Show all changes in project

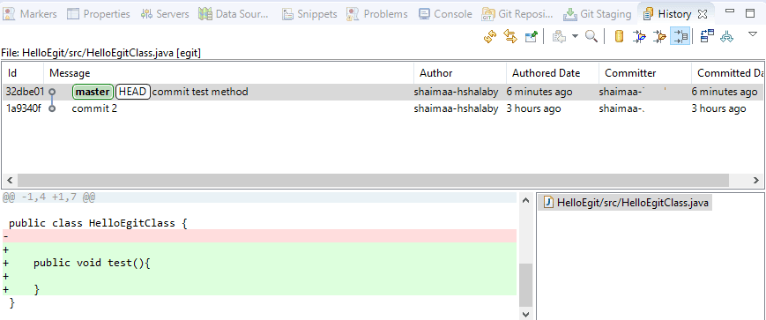tap(639, 36)
